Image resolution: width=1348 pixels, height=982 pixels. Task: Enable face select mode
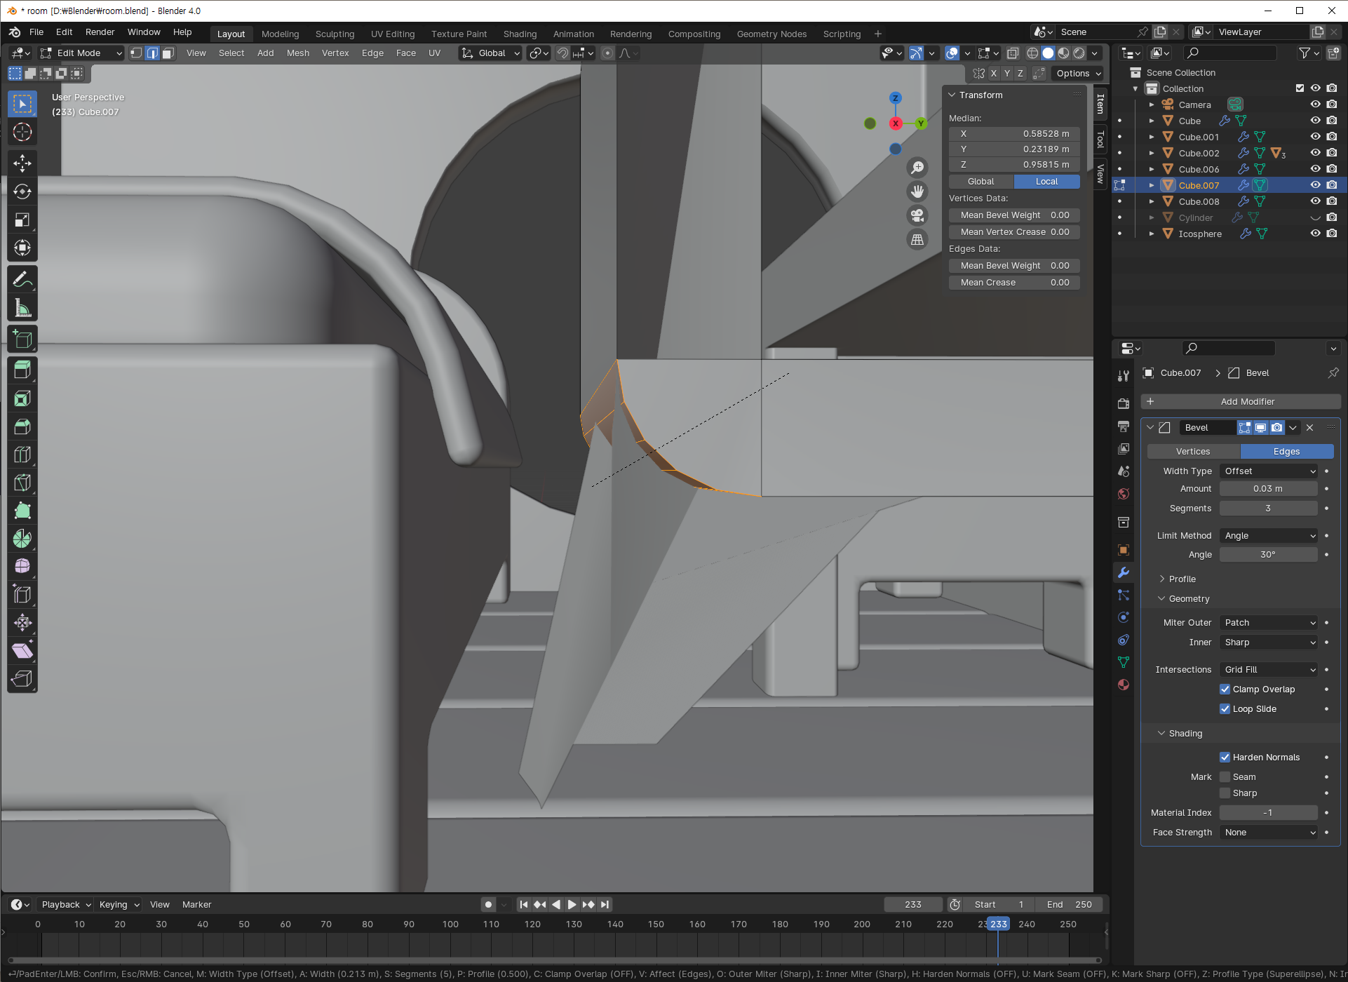click(168, 53)
